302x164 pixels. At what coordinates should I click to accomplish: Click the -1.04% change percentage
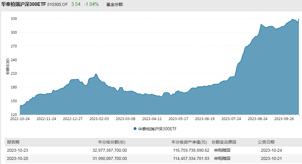pyautogui.click(x=91, y=4)
